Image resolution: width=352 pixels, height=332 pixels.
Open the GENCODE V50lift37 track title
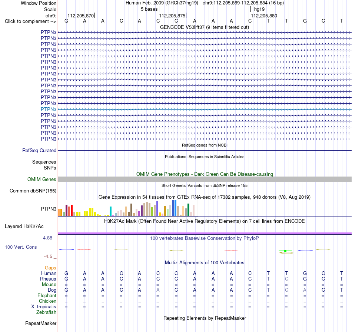coord(205,27)
